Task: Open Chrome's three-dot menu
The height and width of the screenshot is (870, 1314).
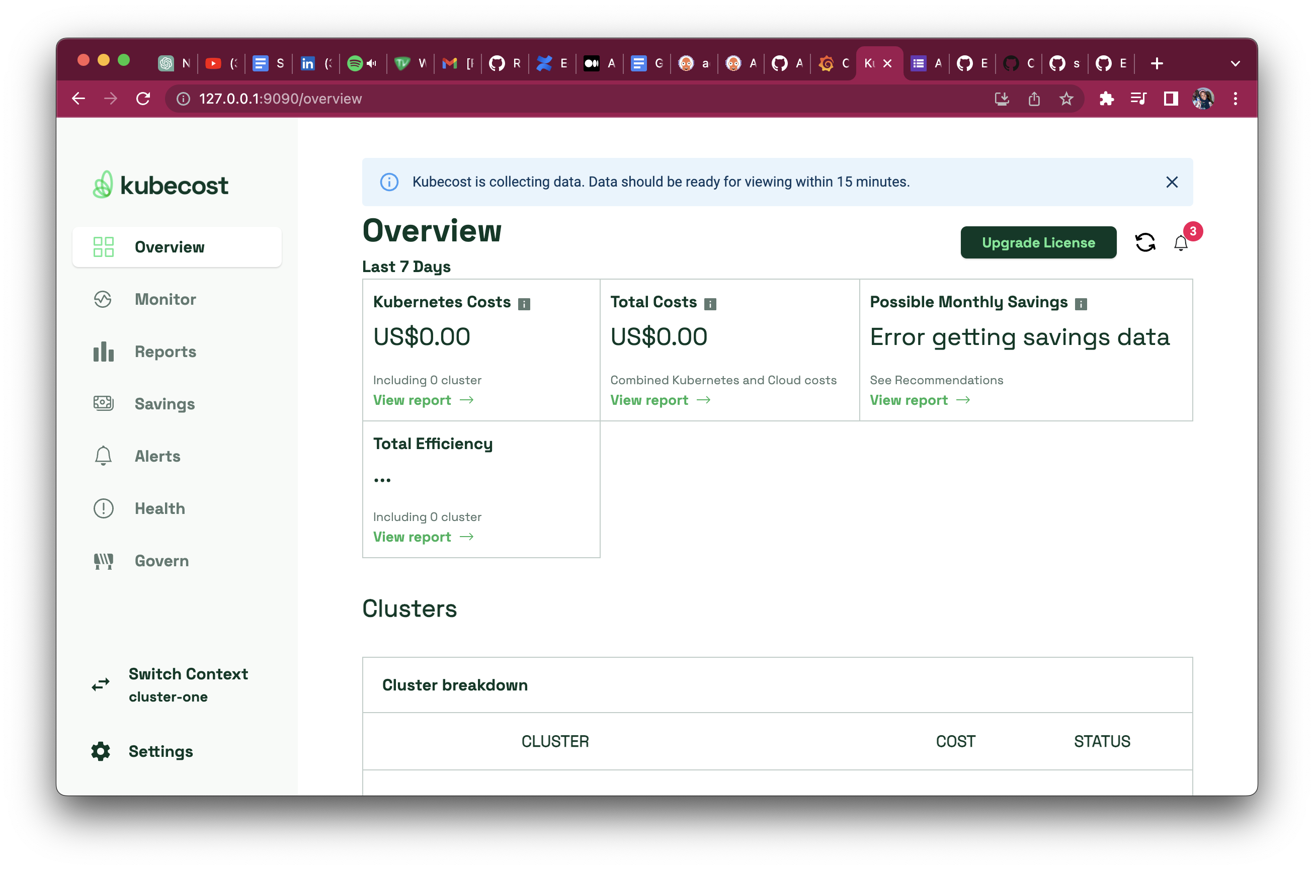Action: point(1236,98)
